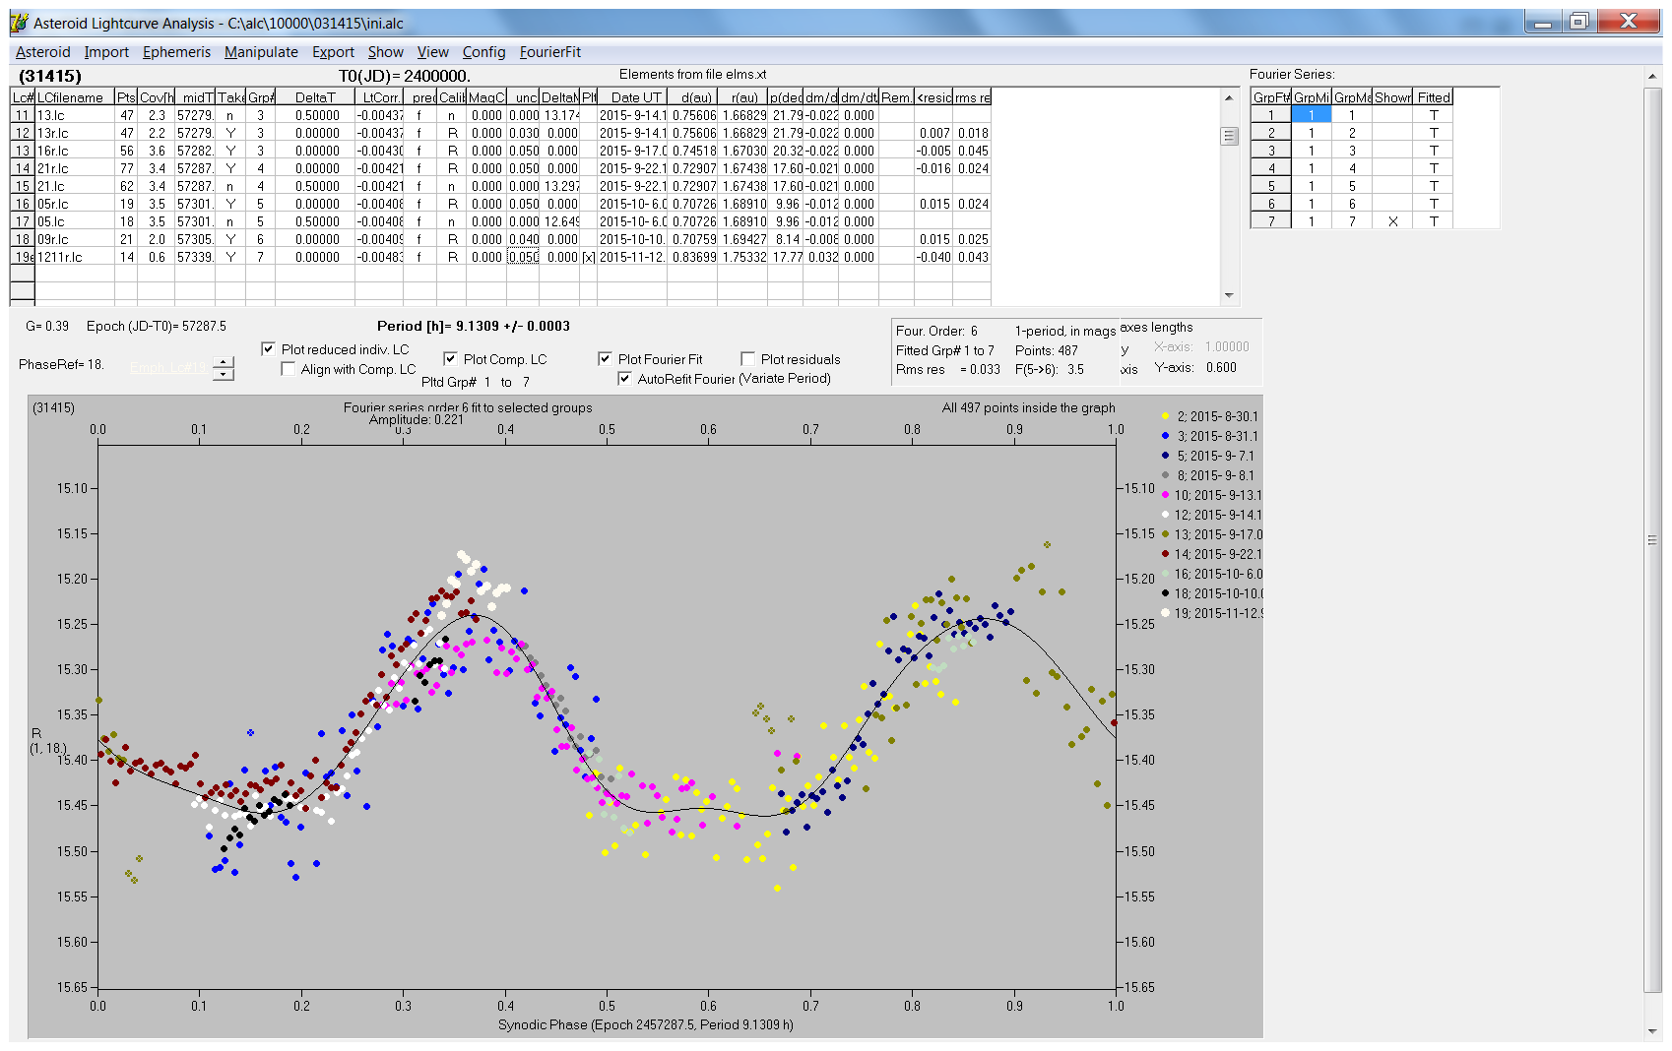Select row 16 with file 05r.lc
The image size is (1672, 1051).
coord(500,204)
